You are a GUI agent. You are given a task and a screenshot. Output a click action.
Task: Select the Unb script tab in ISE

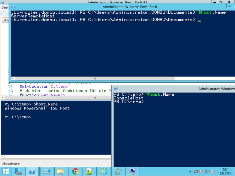click(x=6, y=20)
